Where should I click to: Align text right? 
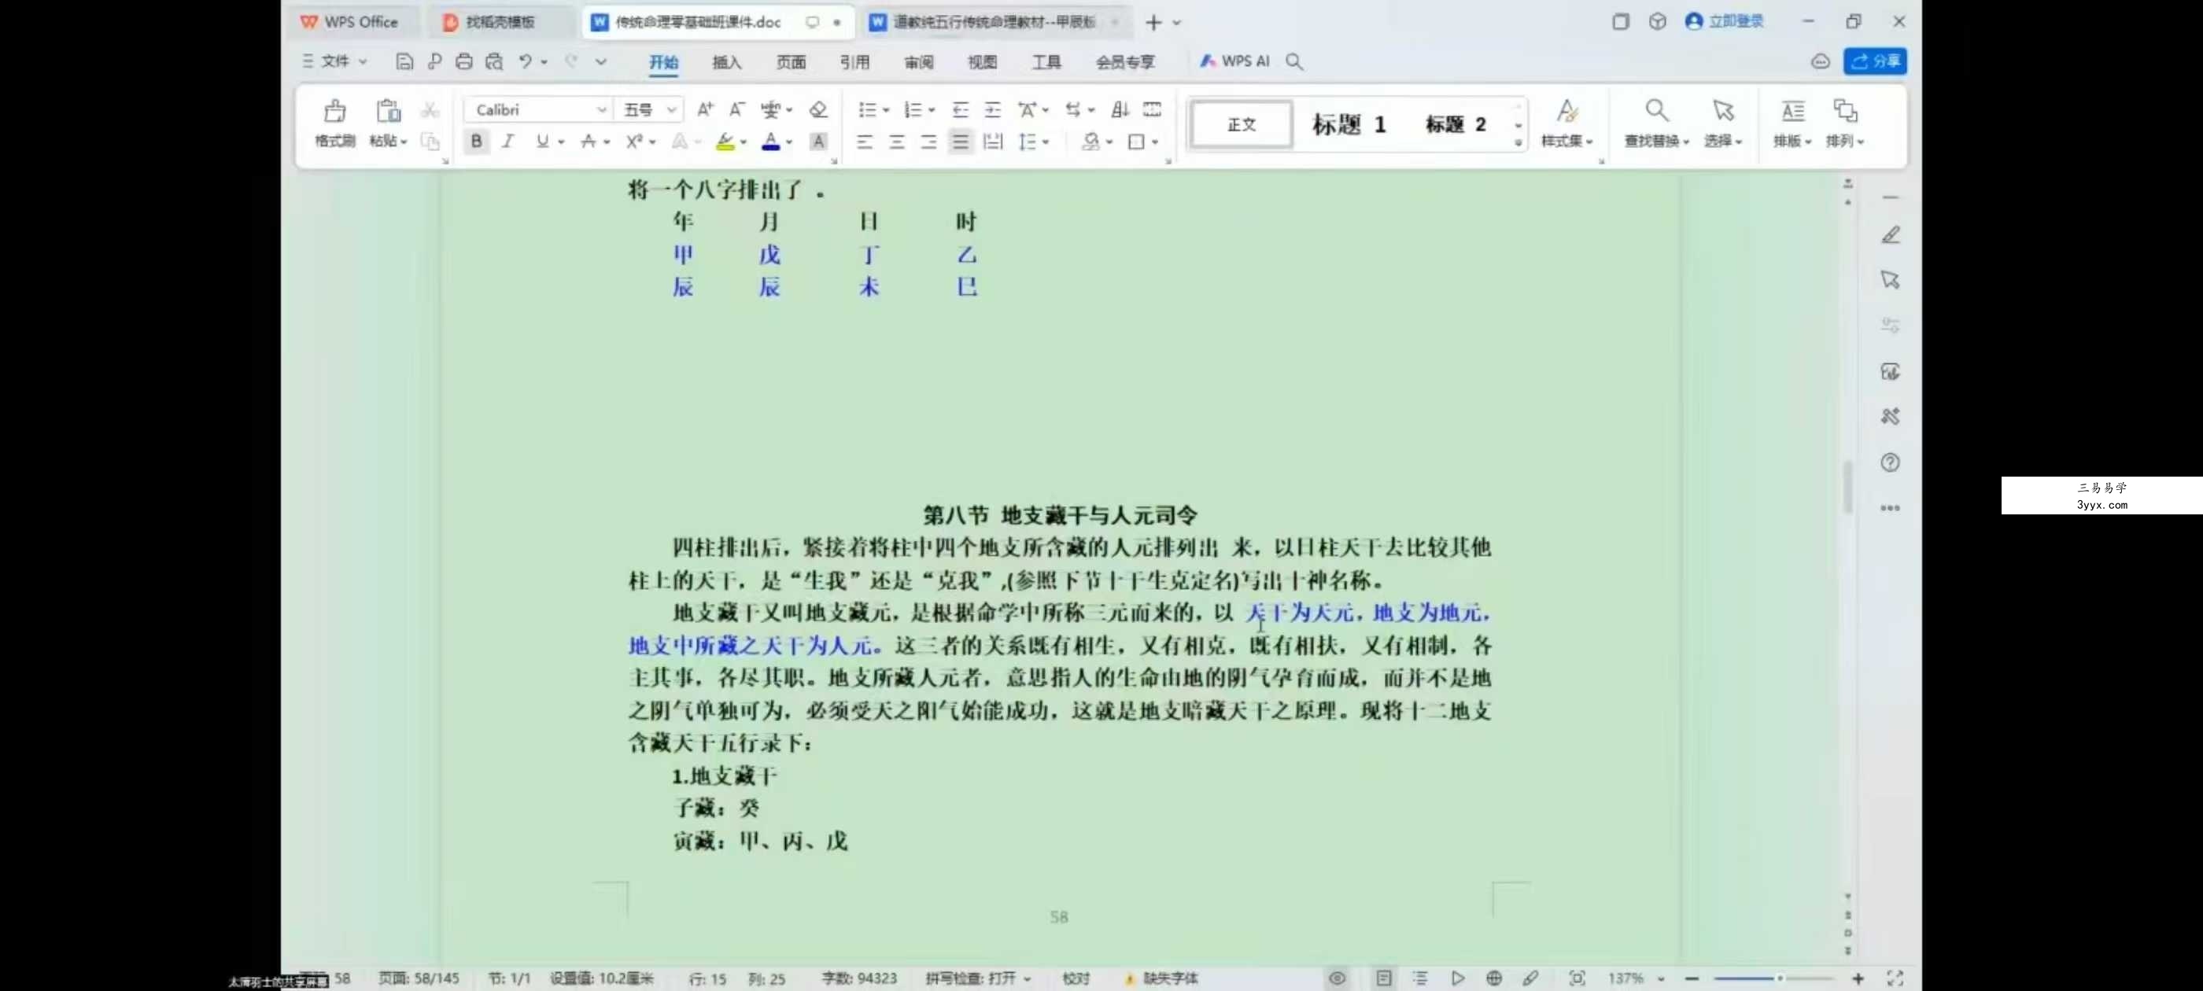coord(928,142)
